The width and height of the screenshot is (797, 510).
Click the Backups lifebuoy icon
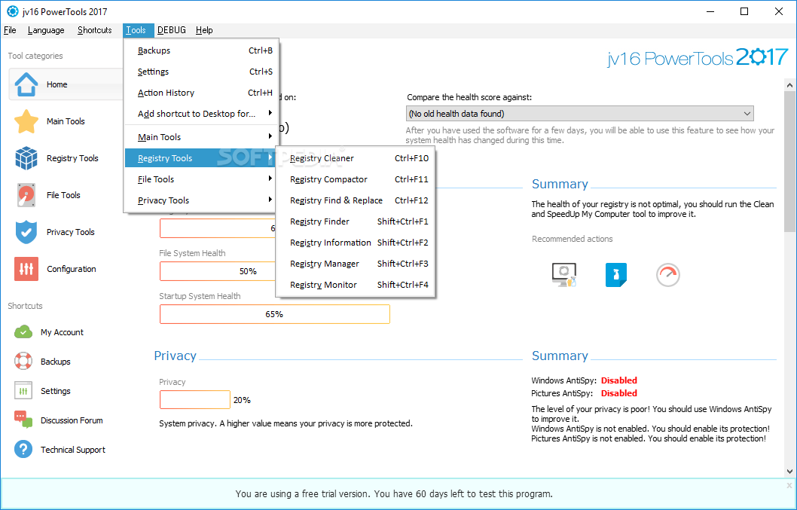click(x=23, y=361)
